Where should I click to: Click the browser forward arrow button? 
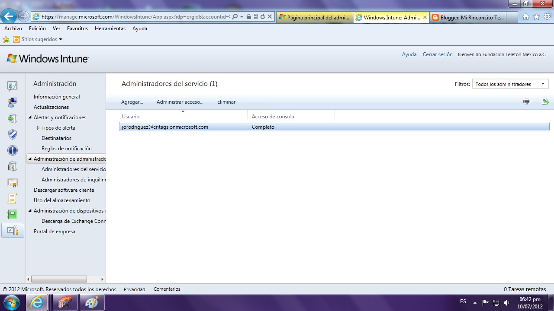click(x=23, y=16)
